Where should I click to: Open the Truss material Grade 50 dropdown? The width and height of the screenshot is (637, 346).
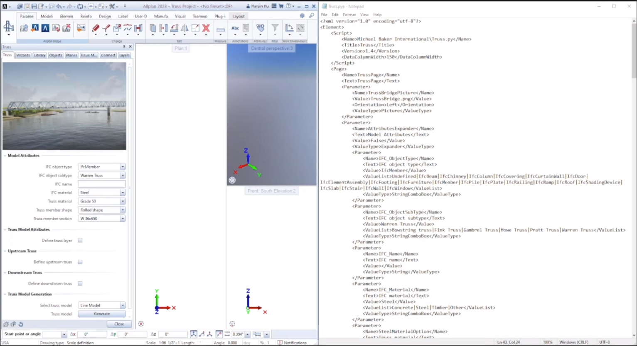(x=123, y=201)
